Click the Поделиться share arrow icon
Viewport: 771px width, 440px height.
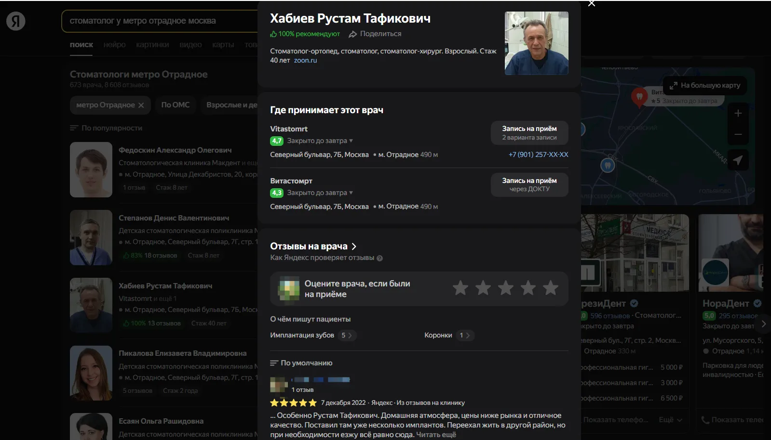(x=353, y=34)
